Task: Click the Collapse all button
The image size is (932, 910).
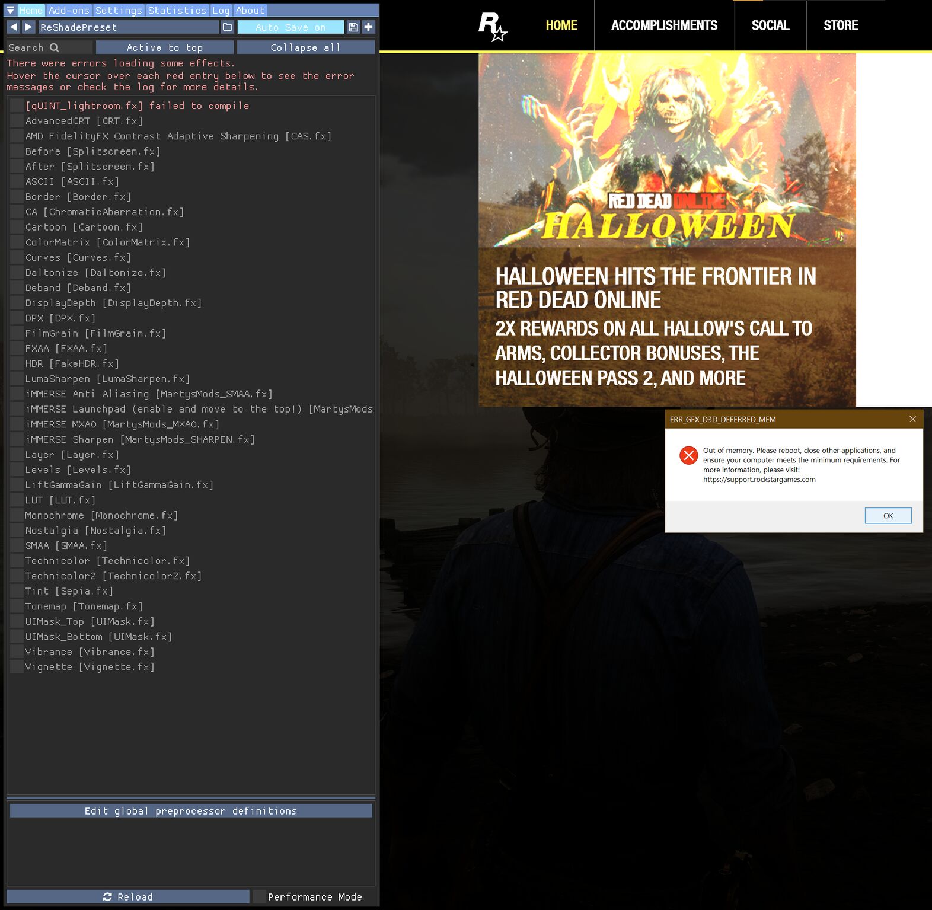Action: [306, 47]
